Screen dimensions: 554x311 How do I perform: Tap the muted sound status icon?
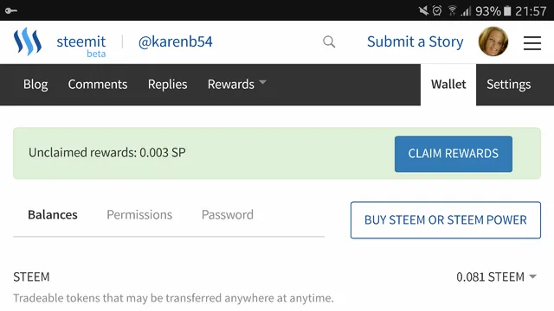pyautogui.click(x=423, y=10)
